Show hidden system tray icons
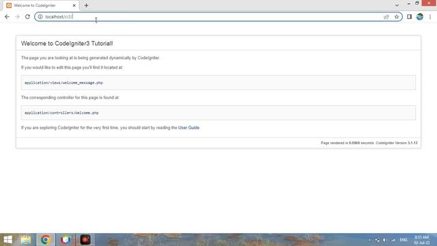 click(369, 240)
